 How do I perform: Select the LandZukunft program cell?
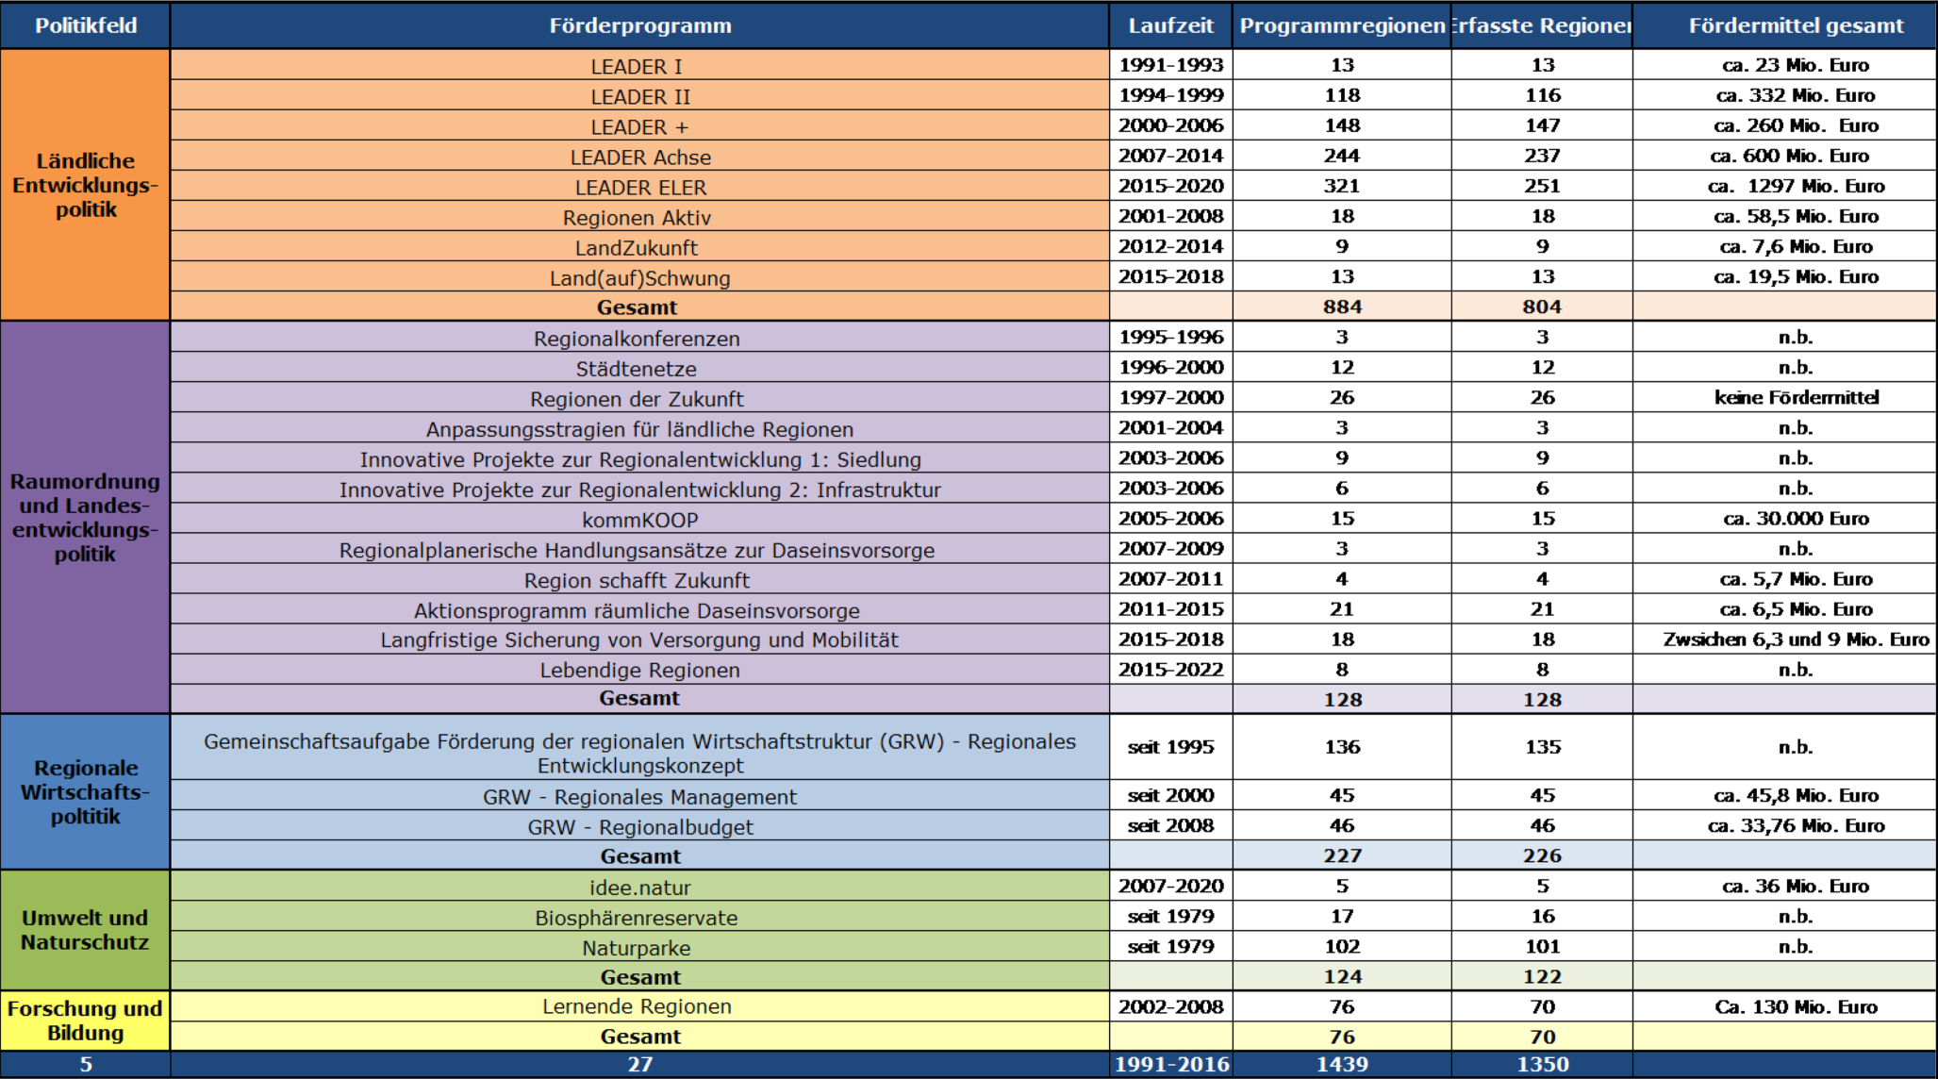tap(639, 246)
